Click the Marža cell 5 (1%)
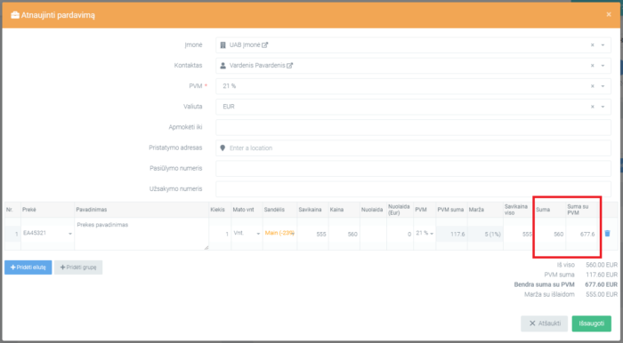This screenshot has width=623, height=343. [x=485, y=234]
